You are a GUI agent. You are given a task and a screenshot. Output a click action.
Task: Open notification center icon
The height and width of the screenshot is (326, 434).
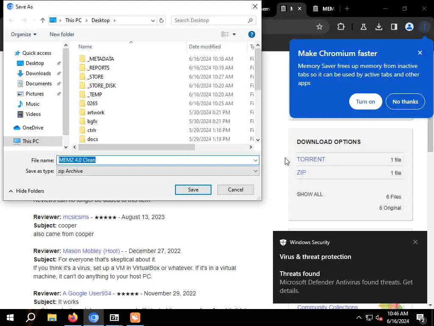click(421, 318)
